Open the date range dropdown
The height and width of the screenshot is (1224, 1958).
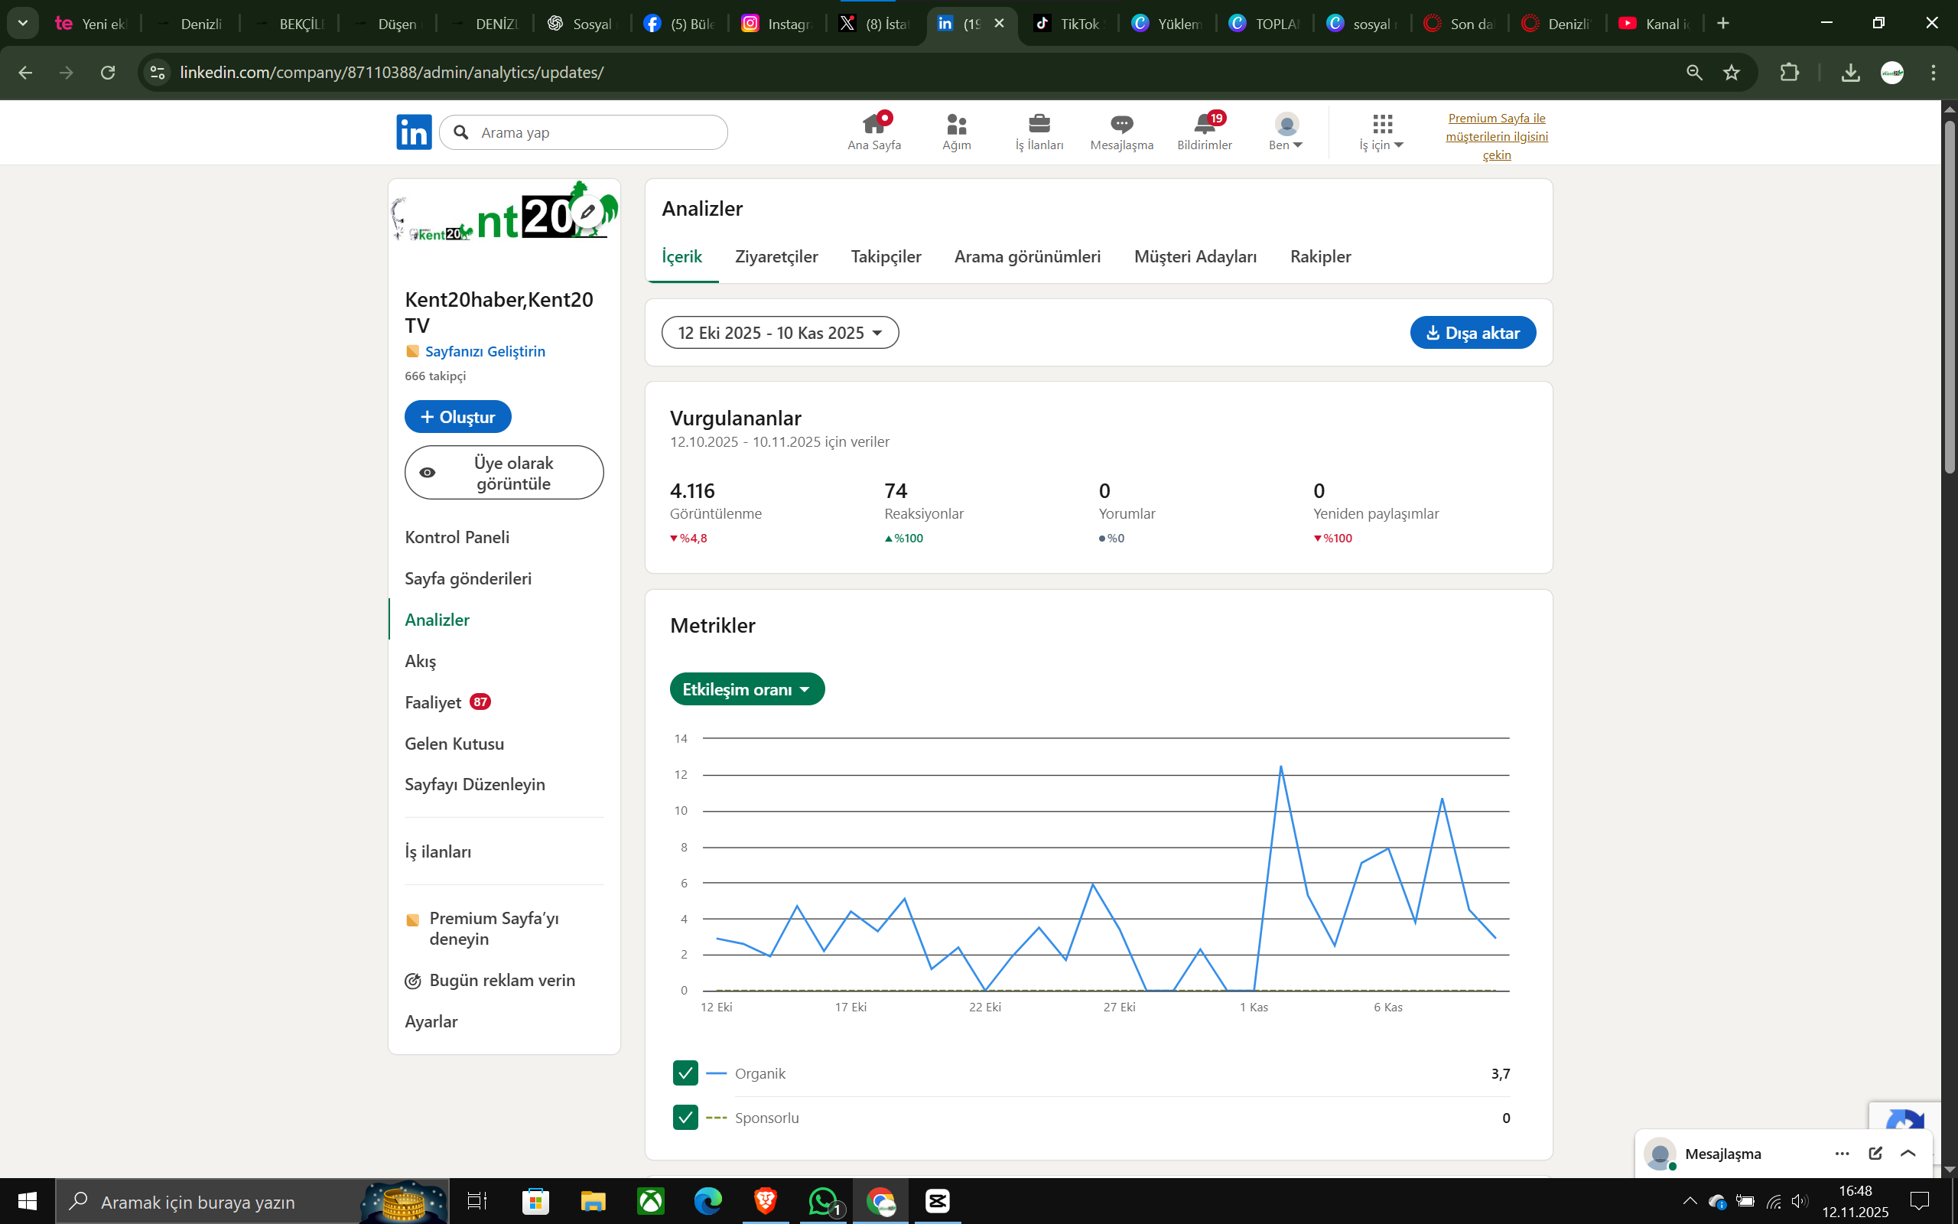[780, 333]
